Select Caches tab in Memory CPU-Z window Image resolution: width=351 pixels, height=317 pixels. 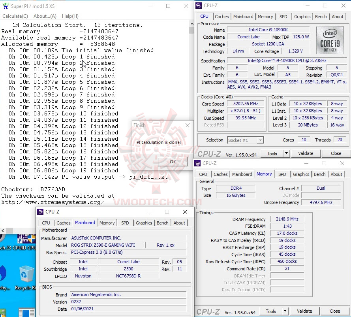220,174
